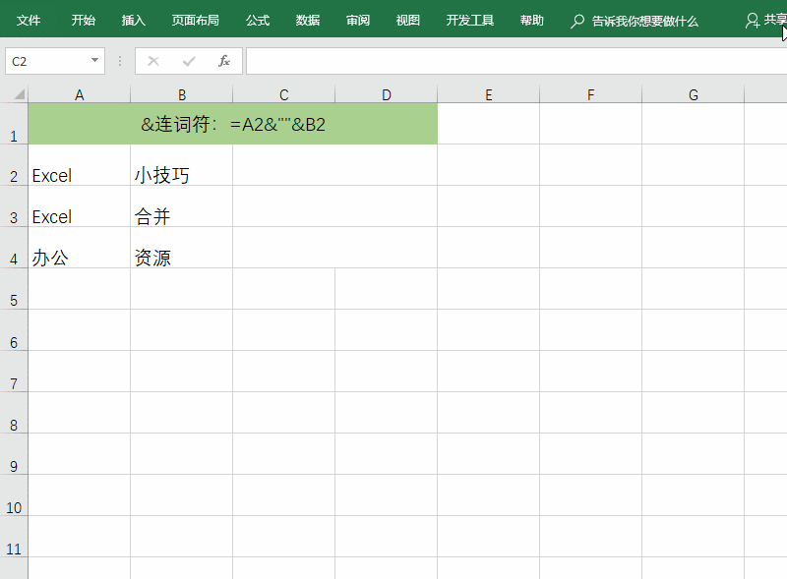Select row 8 header

[x=14, y=413]
